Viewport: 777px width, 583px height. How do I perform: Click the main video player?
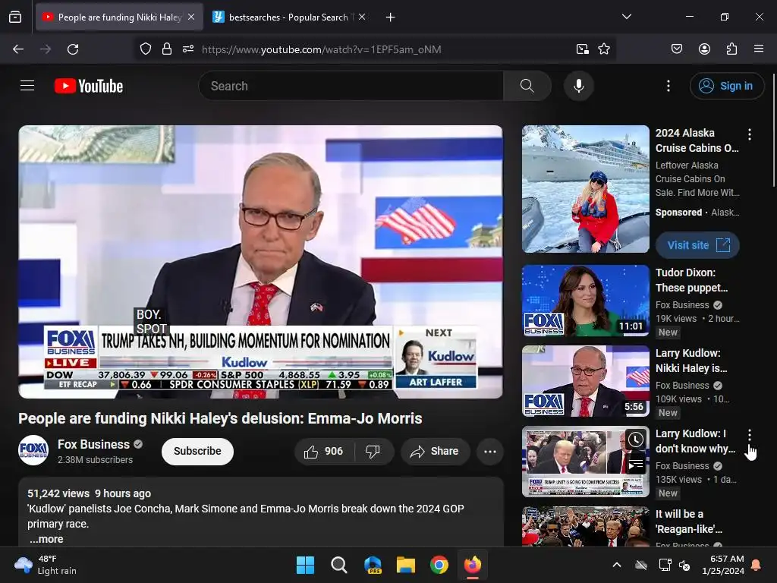tap(261, 262)
